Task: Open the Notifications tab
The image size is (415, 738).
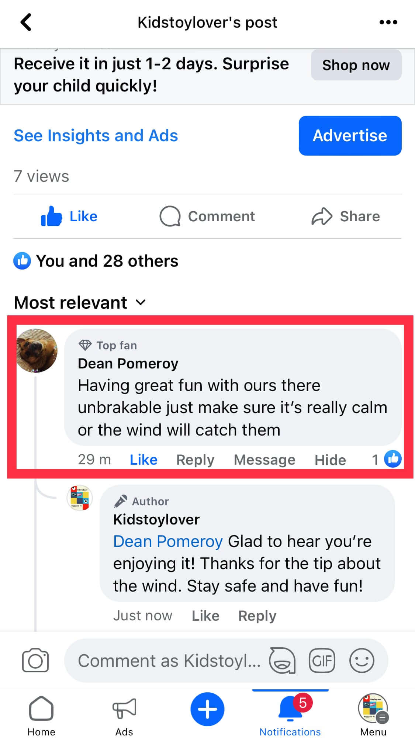Action: click(290, 714)
